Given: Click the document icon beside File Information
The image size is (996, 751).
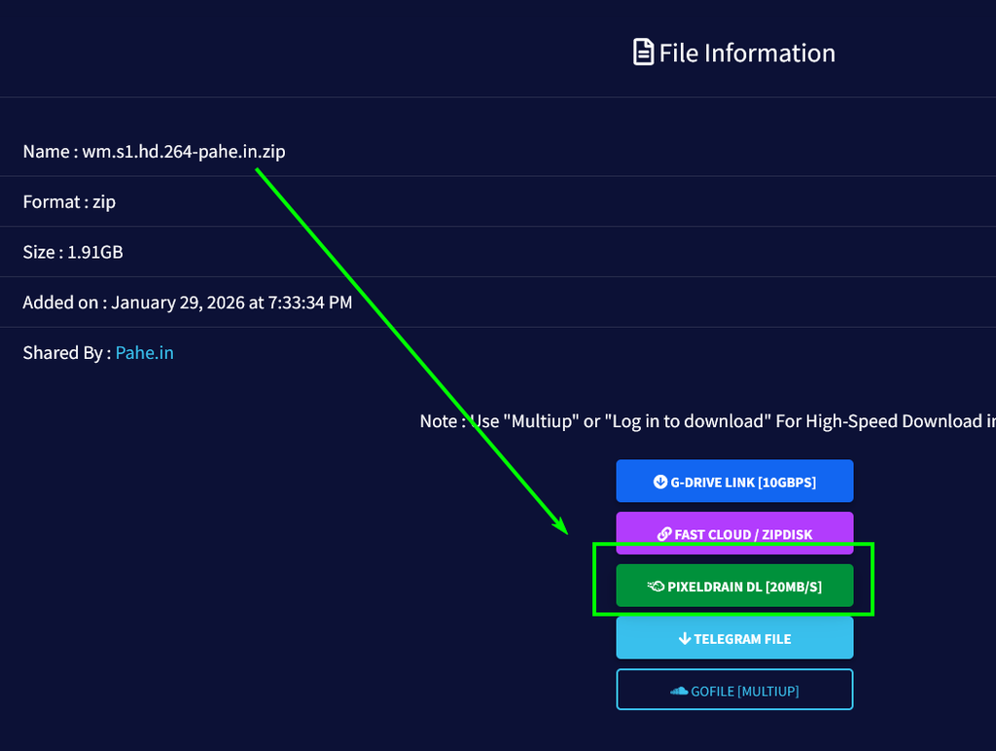Looking at the screenshot, I should [643, 53].
